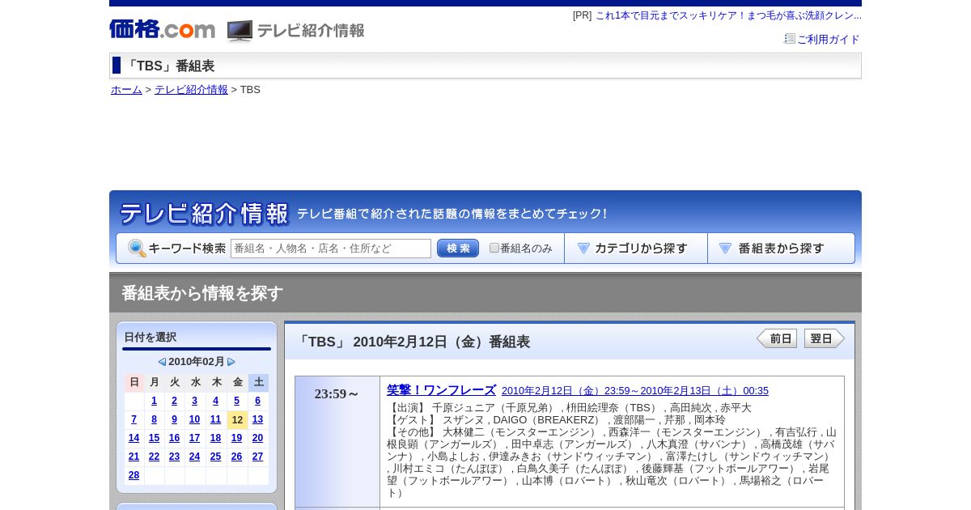Viewport: 971px width, 510px height.
Task: Select February 7 in calendar
Action: click(x=134, y=419)
